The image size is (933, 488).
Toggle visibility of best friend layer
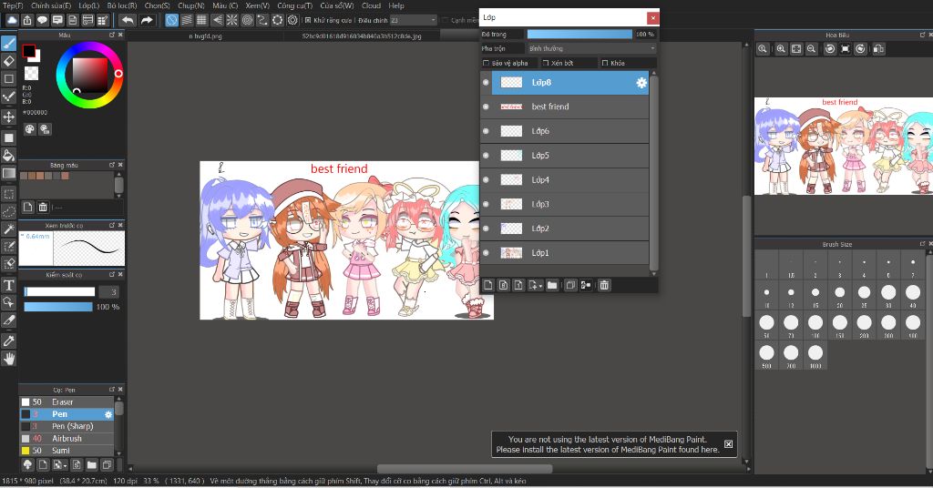tap(486, 107)
